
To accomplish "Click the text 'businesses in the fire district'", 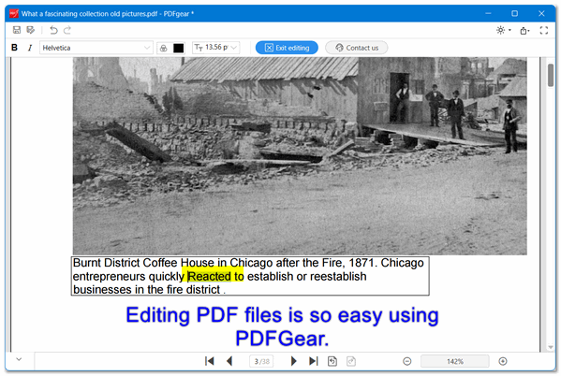I will click(147, 290).
